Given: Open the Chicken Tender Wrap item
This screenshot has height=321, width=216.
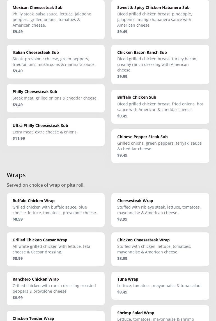Looking at the screenshot, I should point(56,317).
